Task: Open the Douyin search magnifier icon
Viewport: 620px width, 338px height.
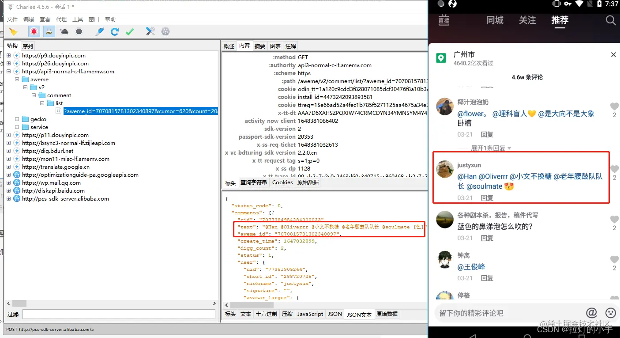Action: [611, 20]
